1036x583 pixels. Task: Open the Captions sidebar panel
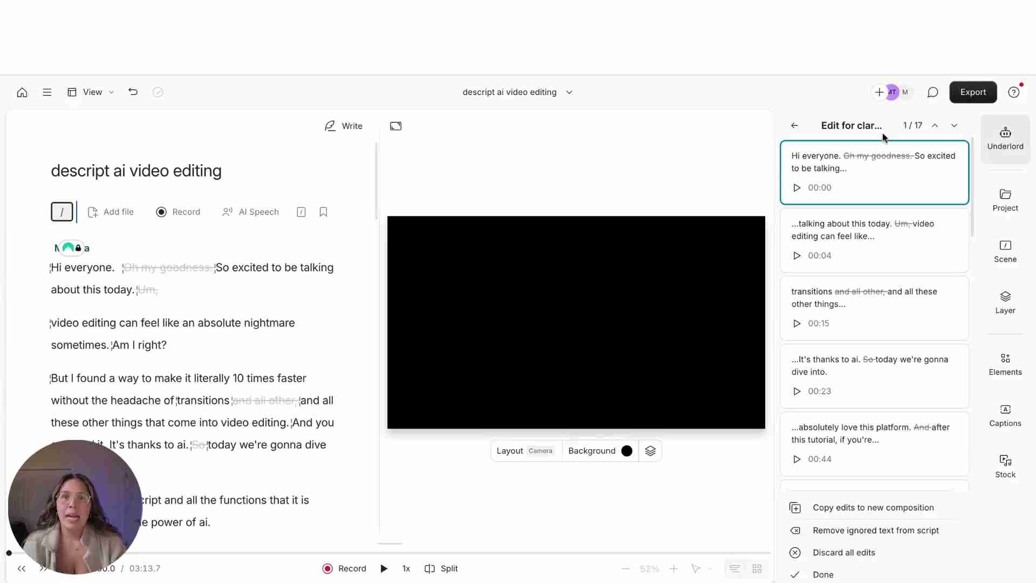[1005, 415]
